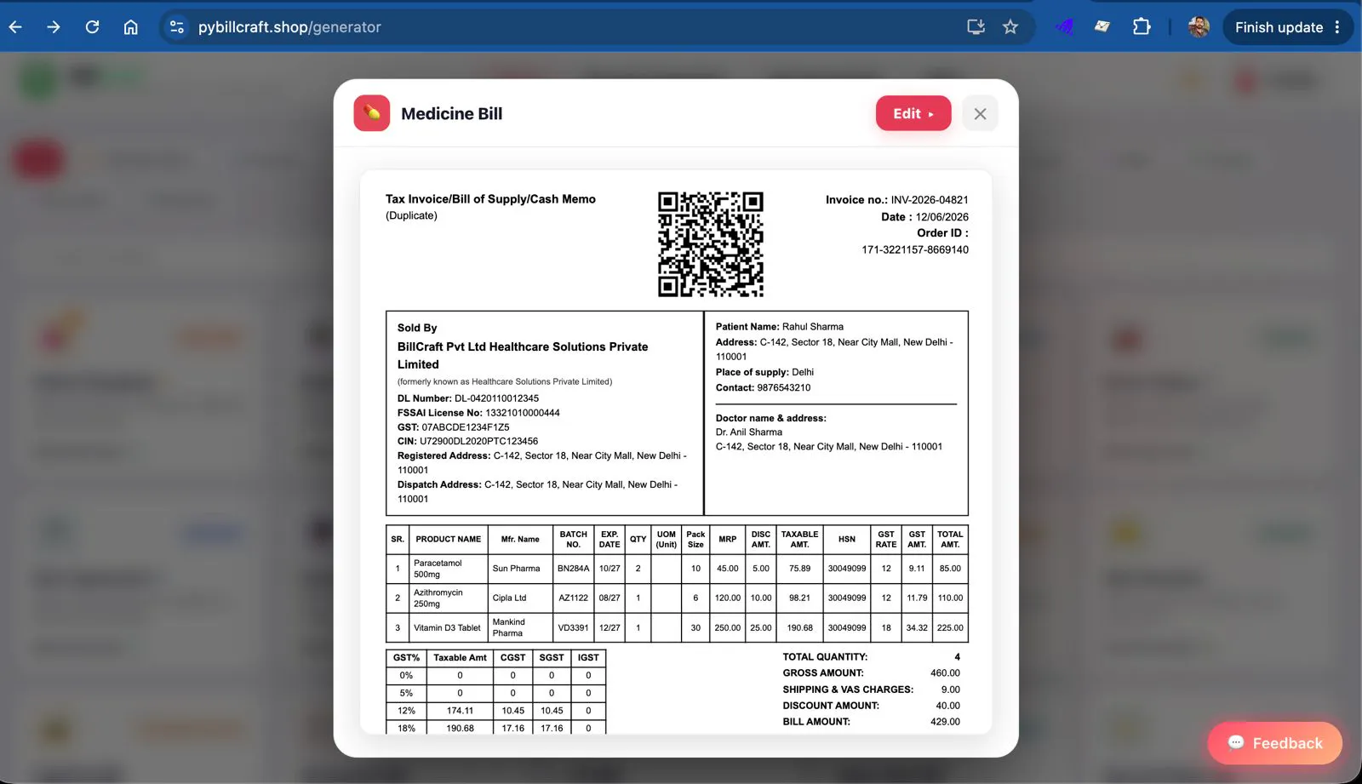Click FSSAI License No 13321010000444

pyautogui.click(x=478, y=413)
